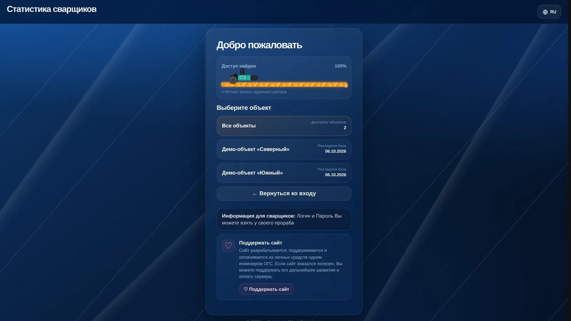Click the bold «Поддержать сайт» card heading
Viewport: 571px width, 321px height.
click(261, 243)
